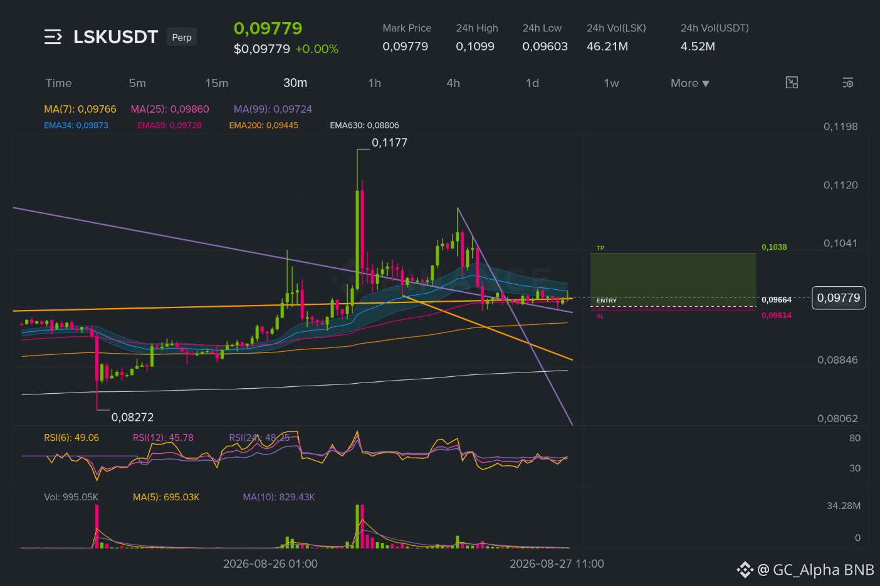The width and height of the screenshot is (880, 586).
Task: Click the @GC_Alpha BNB username
Action: click(x=815, y=570)
